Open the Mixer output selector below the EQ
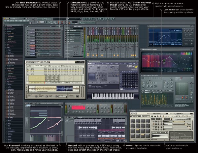198x153 pixels. 76,57
